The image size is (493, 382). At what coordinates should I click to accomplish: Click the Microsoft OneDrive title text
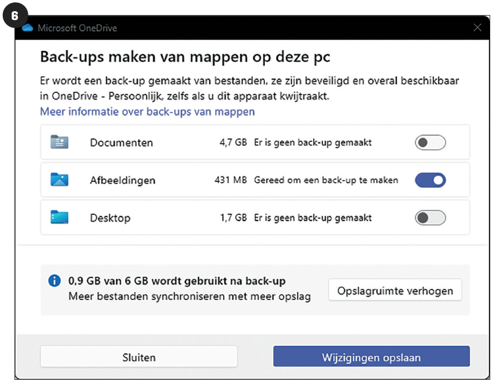(x=77, y=28)
